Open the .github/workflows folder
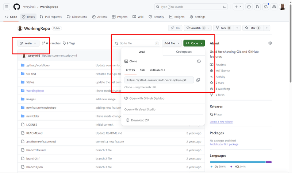292x173 pixels. (x=38, y=65)
